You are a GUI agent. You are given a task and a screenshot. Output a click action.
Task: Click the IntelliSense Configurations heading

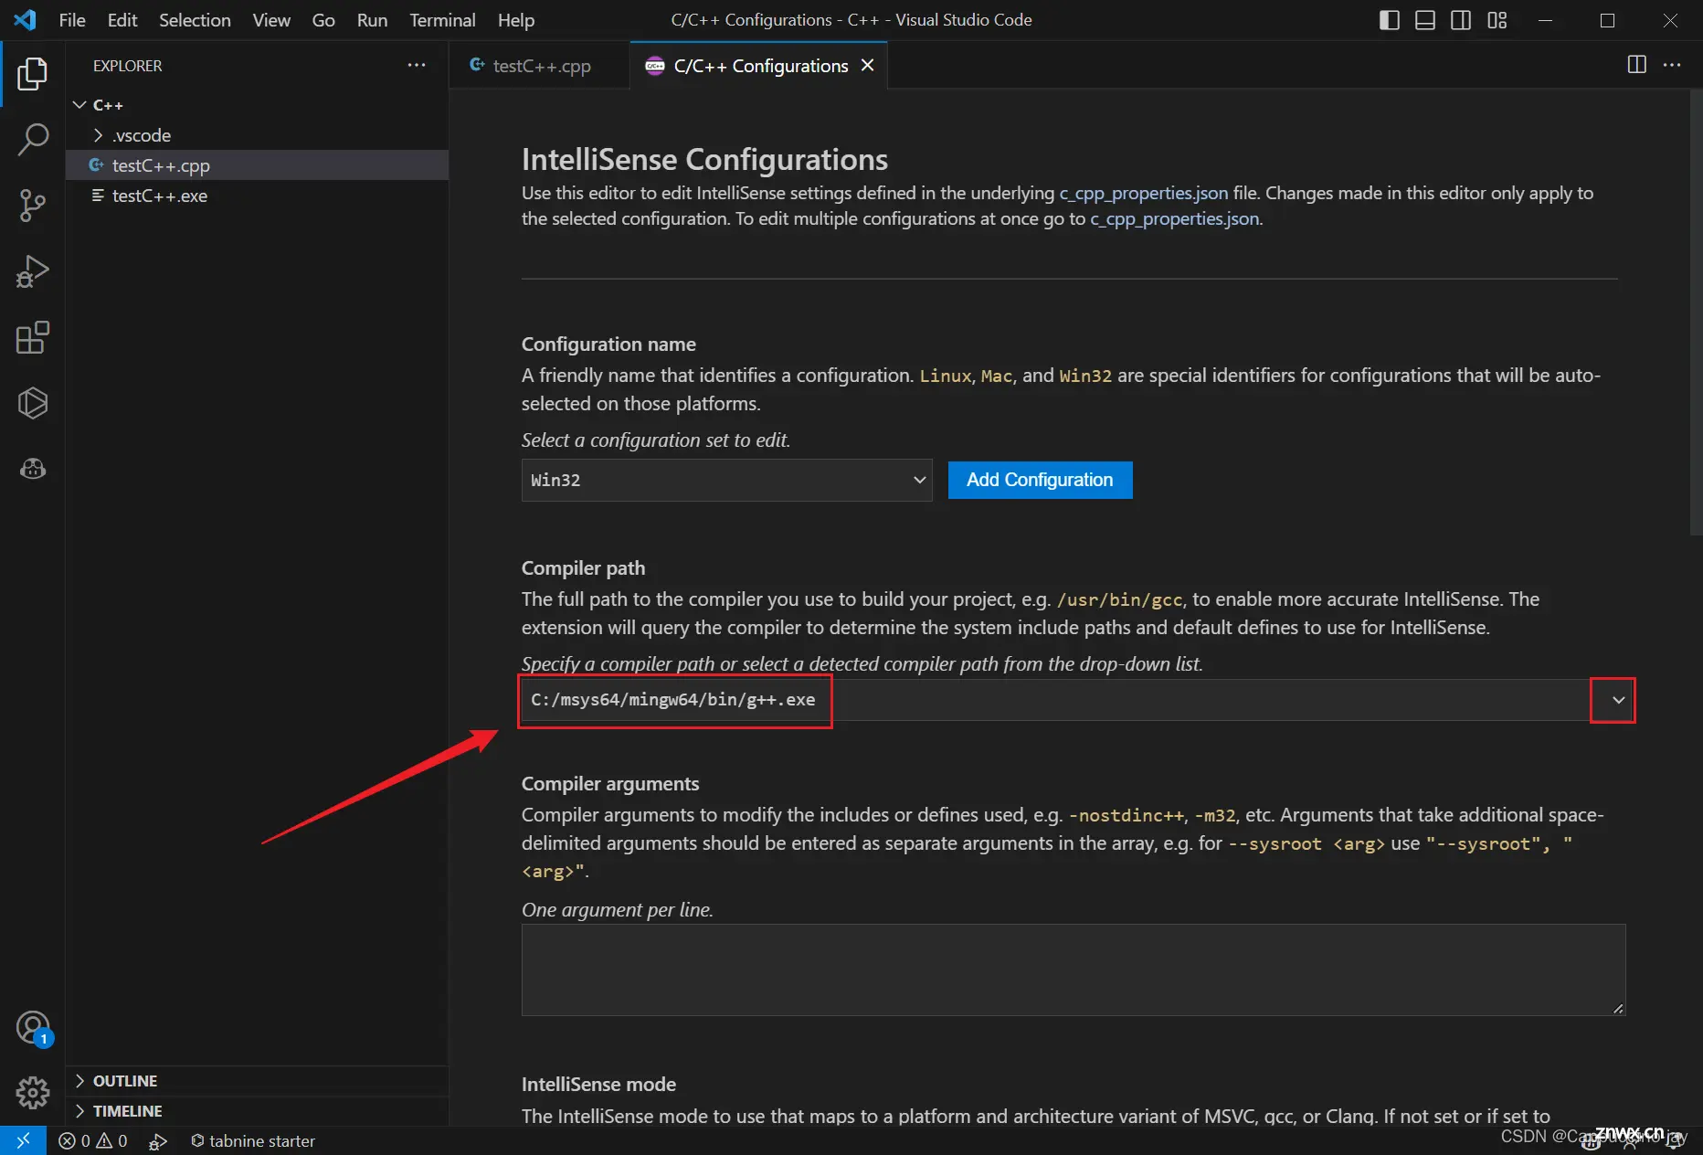coord(704,159)
